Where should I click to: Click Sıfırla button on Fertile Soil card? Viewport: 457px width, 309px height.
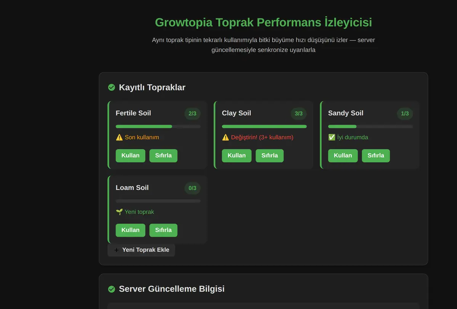[163, 155]
